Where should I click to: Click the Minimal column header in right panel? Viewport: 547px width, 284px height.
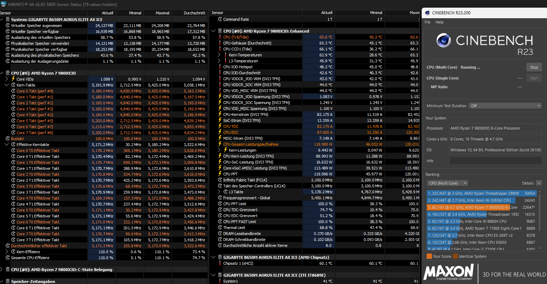(x=361, y=13)
